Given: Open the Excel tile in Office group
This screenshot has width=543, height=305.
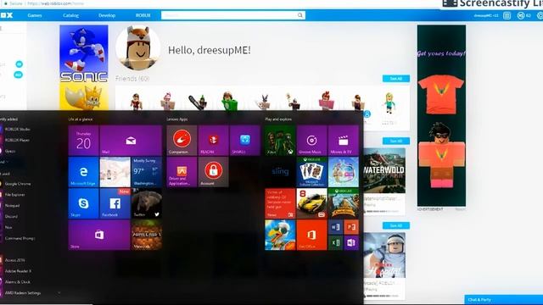Looking at the screenshot, I should [x=335, y=243].
